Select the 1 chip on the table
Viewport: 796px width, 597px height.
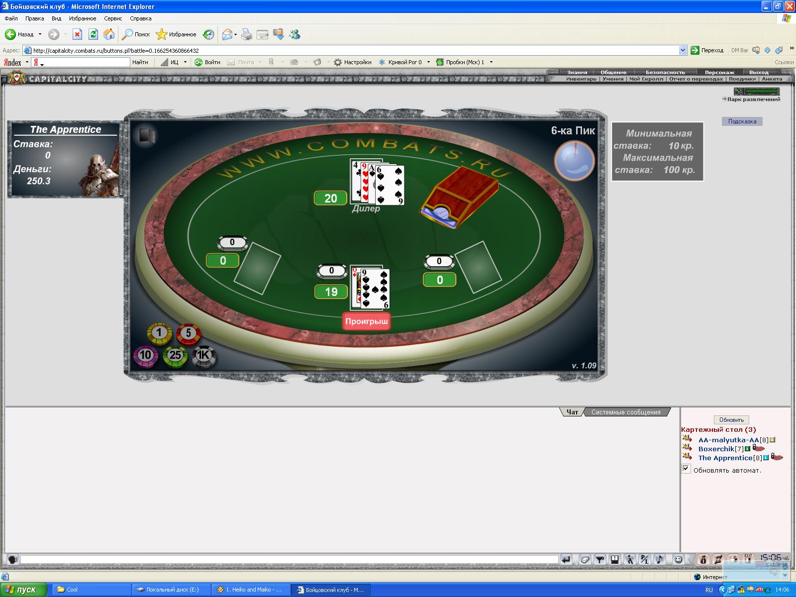(x=159, y=333)
